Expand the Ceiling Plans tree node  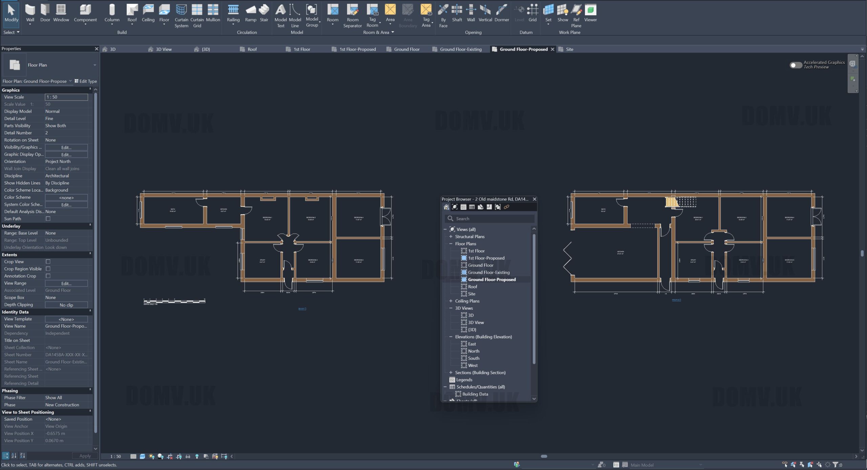pyautogui.click(x=451, y=301)
